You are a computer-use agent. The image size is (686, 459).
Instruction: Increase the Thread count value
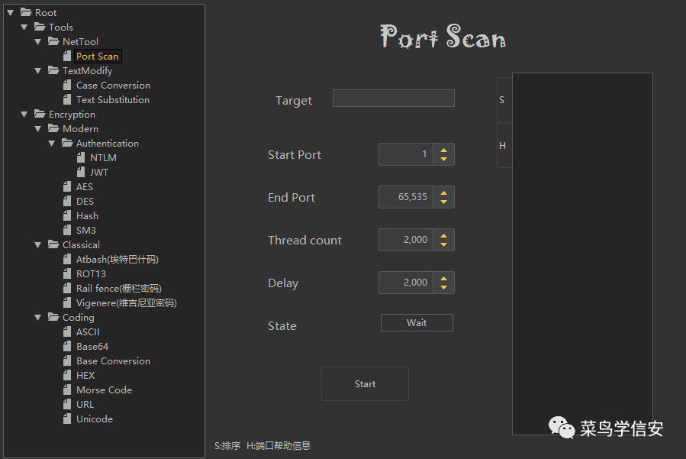[443, 235]
